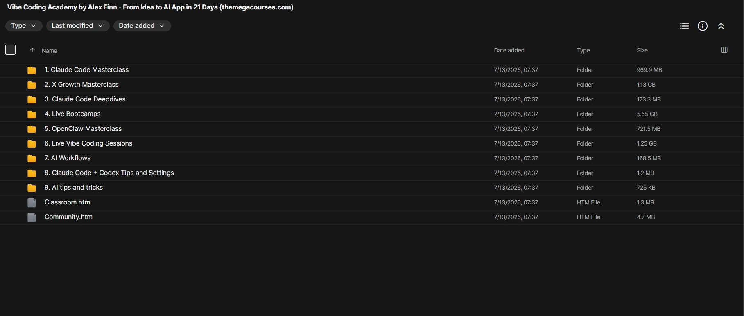The height and width of the screenshot is (316, 744).
Task: Click the folder icon for Live Bootcamps
Action: point(32,114)
